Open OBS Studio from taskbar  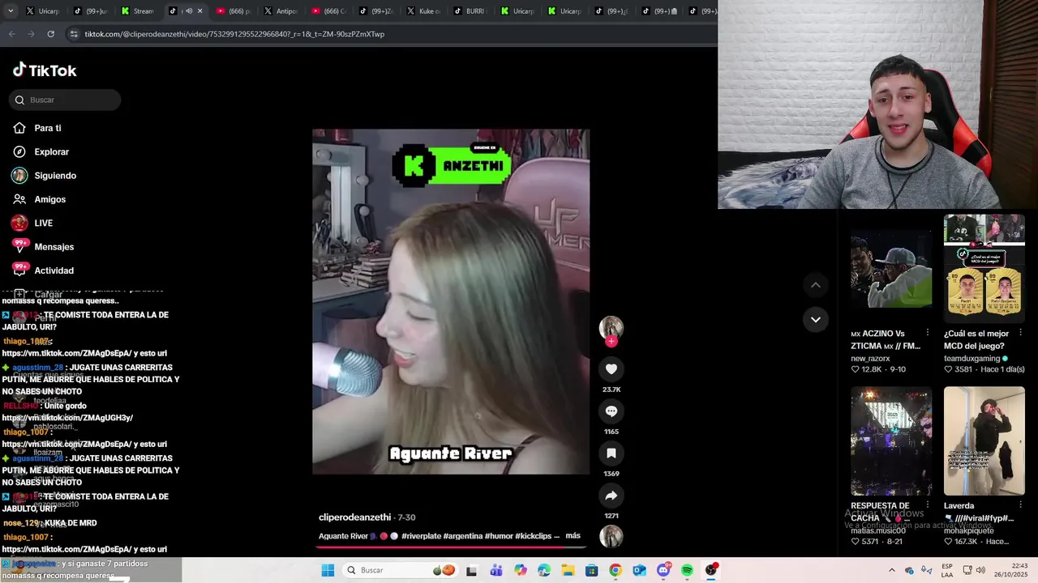pyautogui.click(x=711, y=570)
